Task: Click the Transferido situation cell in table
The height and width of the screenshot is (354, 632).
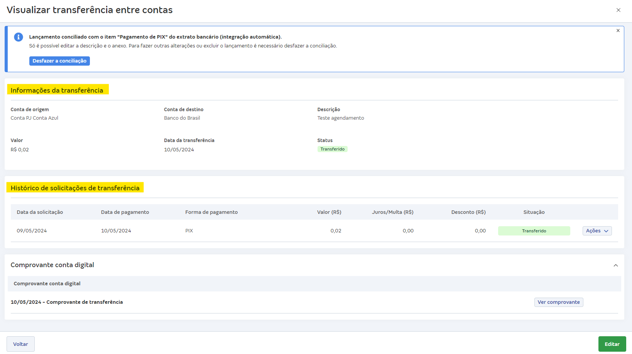Action: click(534, 231)
